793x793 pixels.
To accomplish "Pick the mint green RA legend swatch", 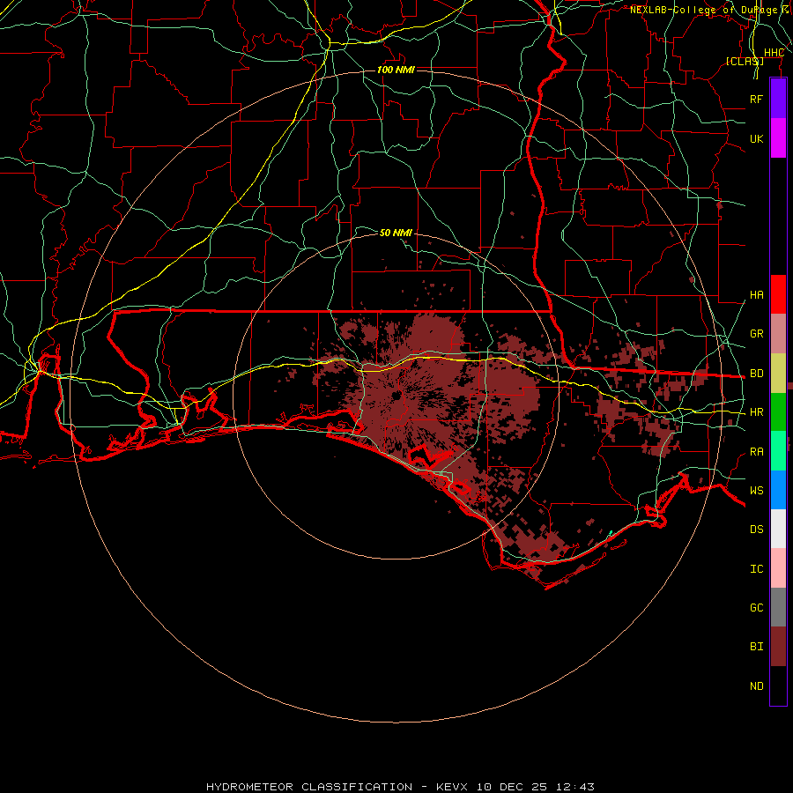I will click(778, 451).
